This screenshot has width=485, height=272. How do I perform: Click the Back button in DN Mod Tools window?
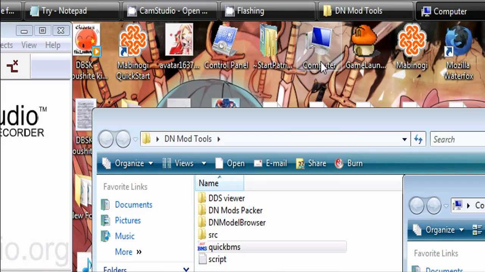pos(106,139)
